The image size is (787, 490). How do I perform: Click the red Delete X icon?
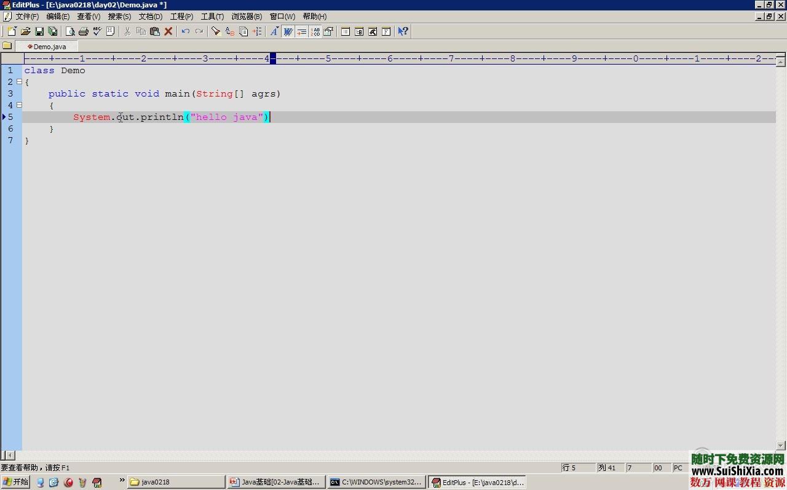click(x=168, y=31)
